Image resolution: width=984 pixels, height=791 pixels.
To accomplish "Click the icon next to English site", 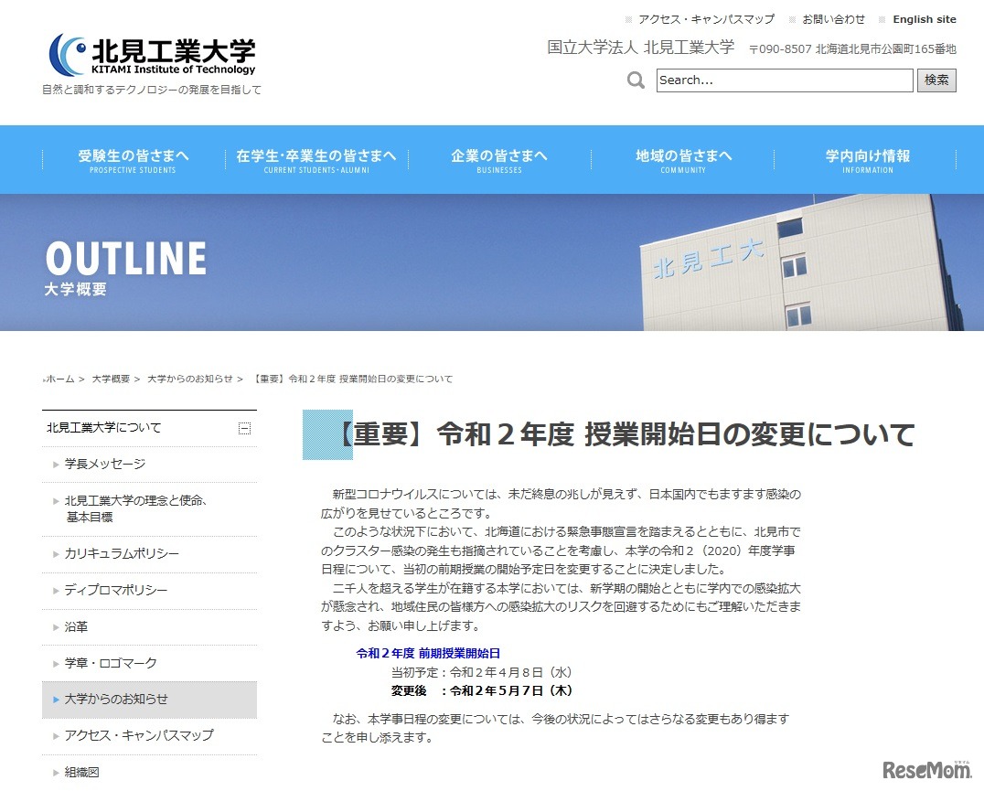I will 881,18.
